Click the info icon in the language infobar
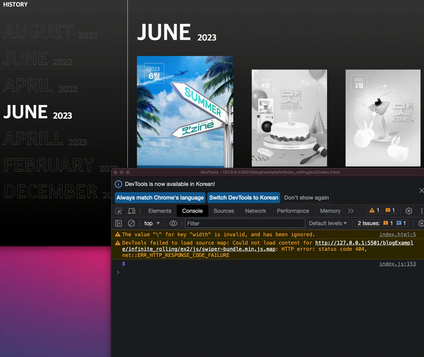Viewport: 424px width, 357px height. [118, 184]
